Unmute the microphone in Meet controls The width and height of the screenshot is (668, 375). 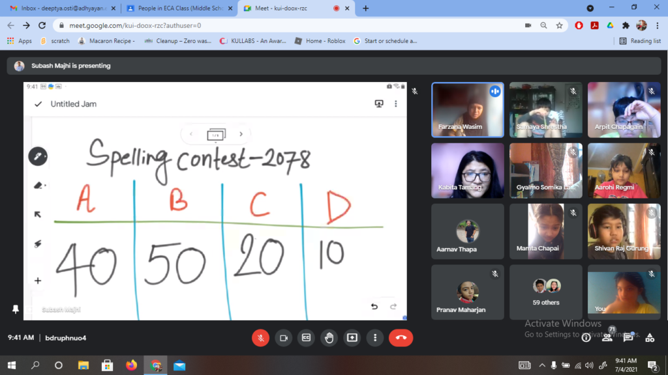pyautogui.click(x=260, y=338)
